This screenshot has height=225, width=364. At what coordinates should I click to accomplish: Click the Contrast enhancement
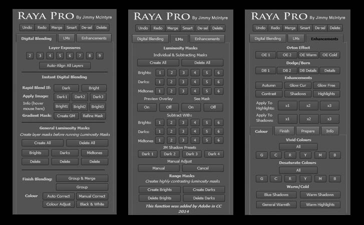269,94
